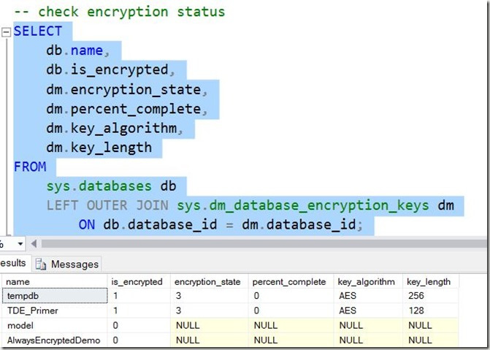Select the key_algorithm column header
490x350 pixels.
[x=367, y=281]
